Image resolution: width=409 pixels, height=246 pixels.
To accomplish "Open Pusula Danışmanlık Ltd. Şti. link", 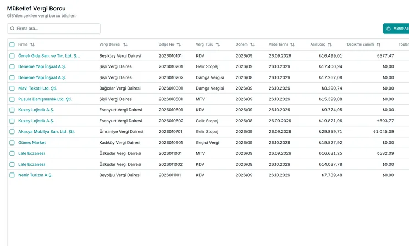I will (x=45, y=99).
